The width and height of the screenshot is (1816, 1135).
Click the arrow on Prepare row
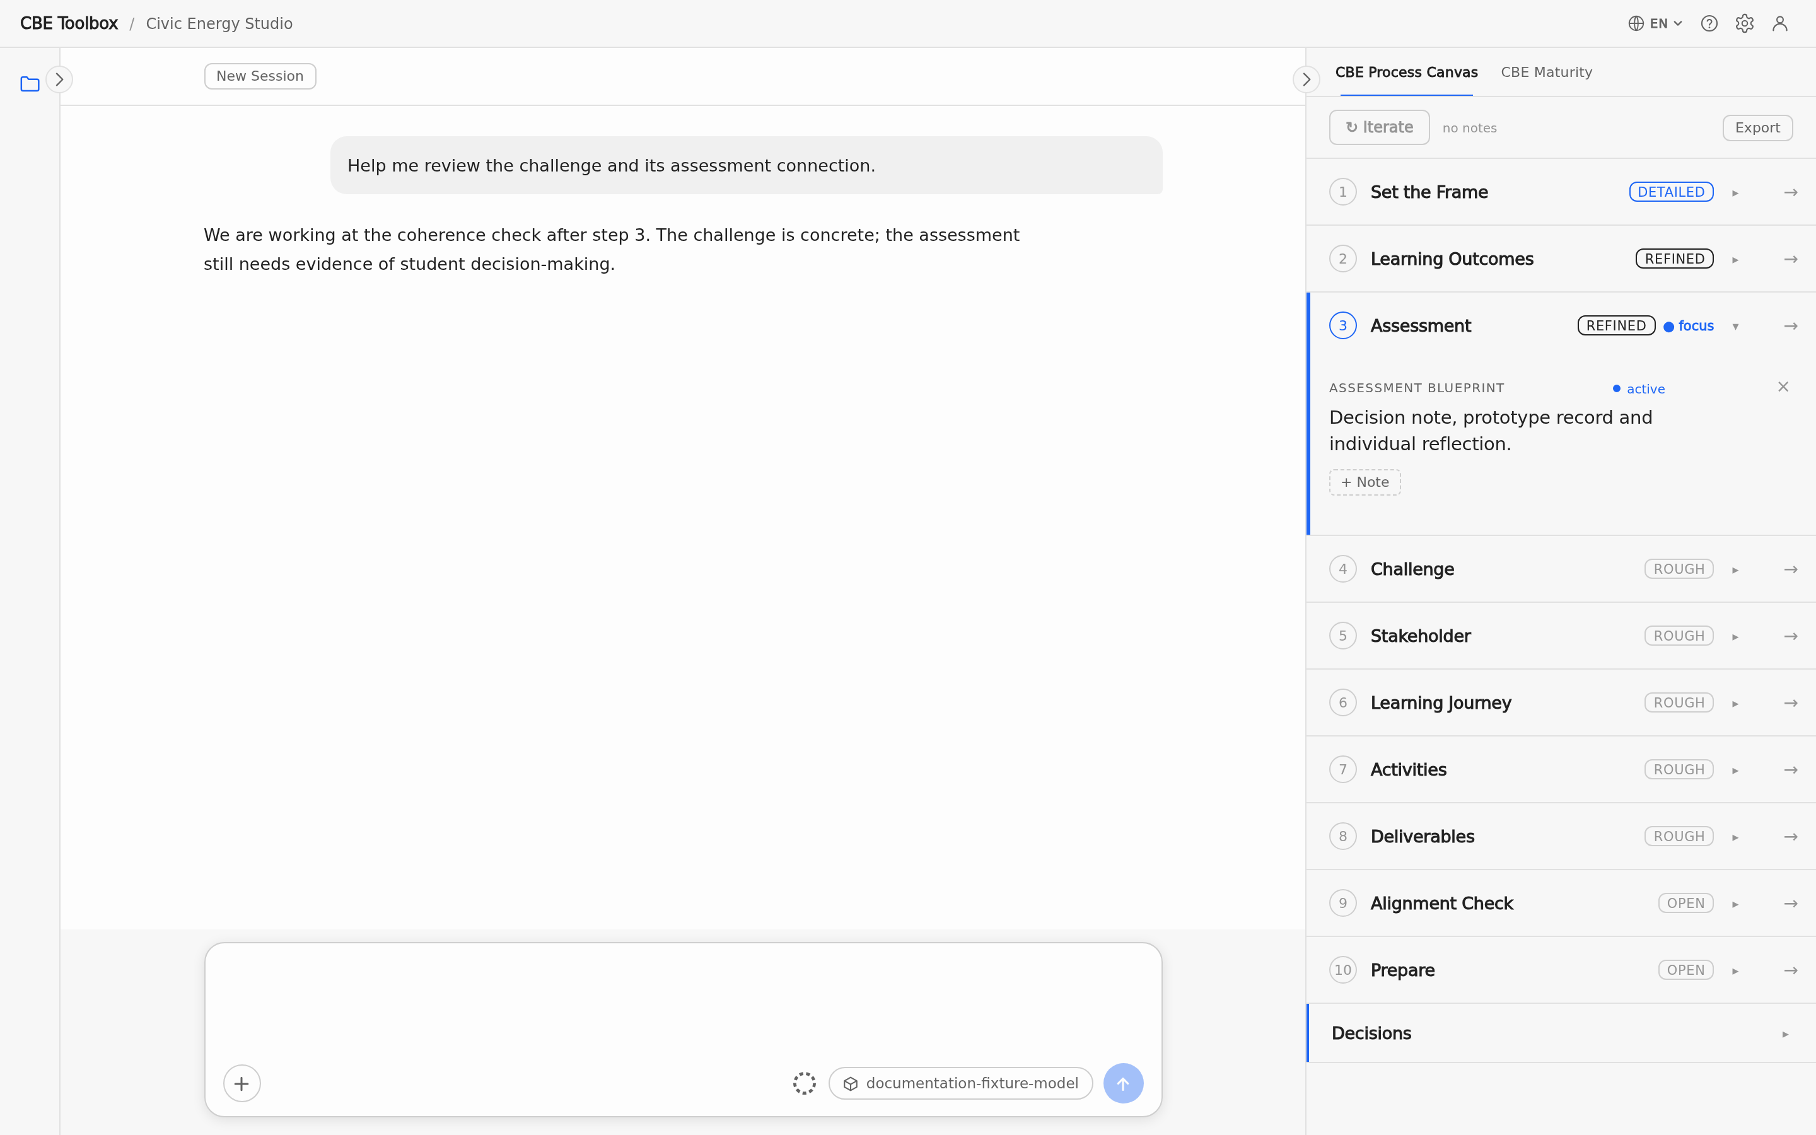[1791, 970]
